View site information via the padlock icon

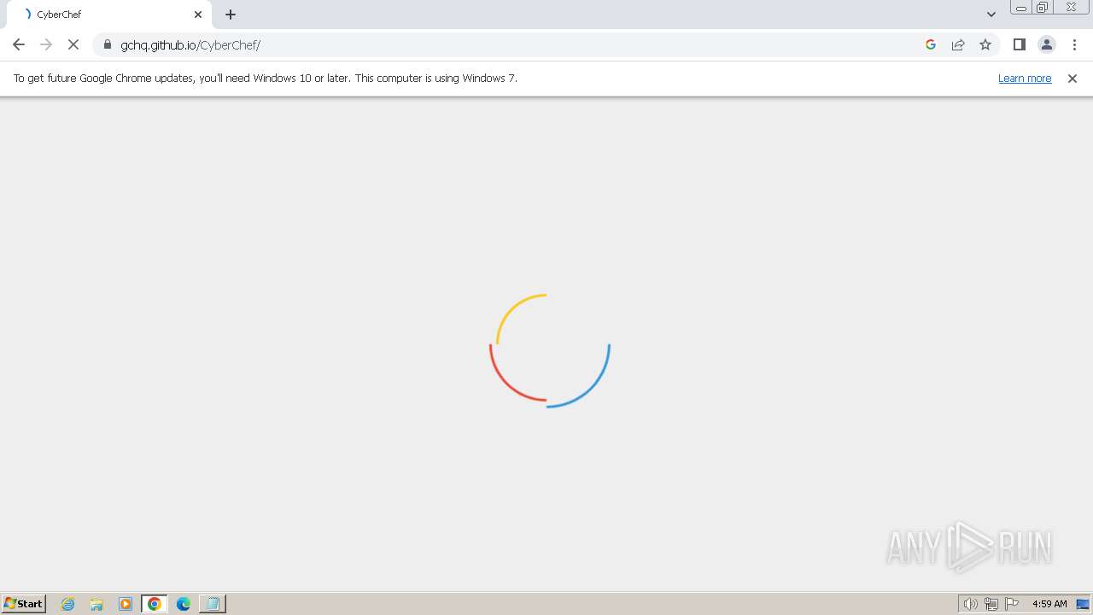[108, 44]
